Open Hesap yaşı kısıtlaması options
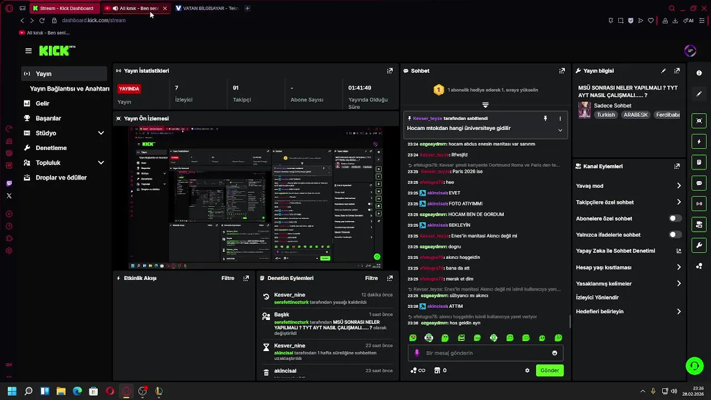The image size is (711, 400). (679, 267)
